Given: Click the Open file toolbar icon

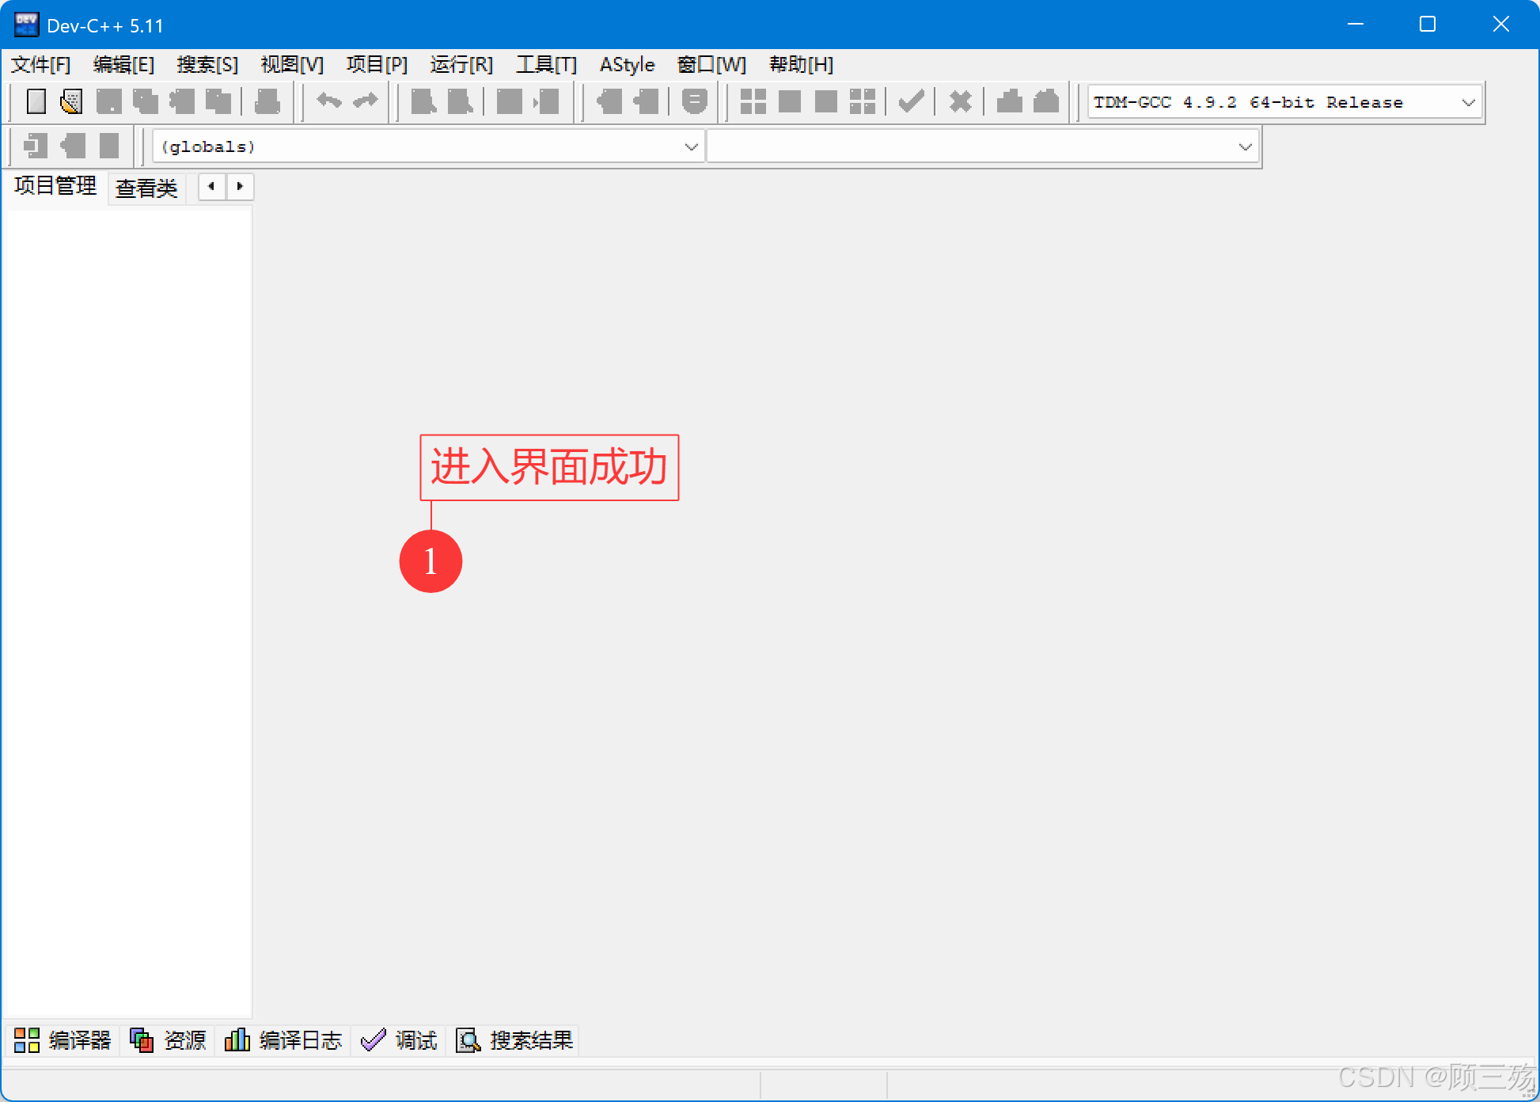Looking at the screenshot, I should tap(71, 101).
